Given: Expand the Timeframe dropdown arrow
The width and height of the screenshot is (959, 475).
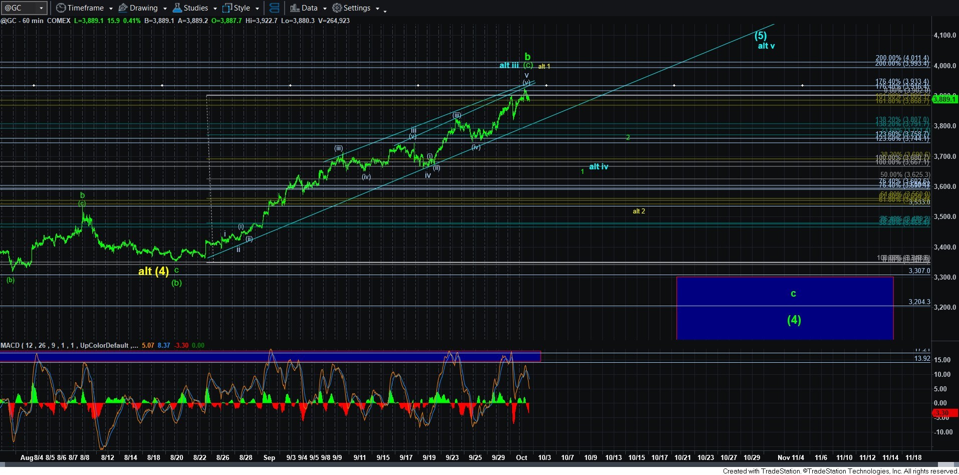Looking at the screenshot, I should (110, 9).
